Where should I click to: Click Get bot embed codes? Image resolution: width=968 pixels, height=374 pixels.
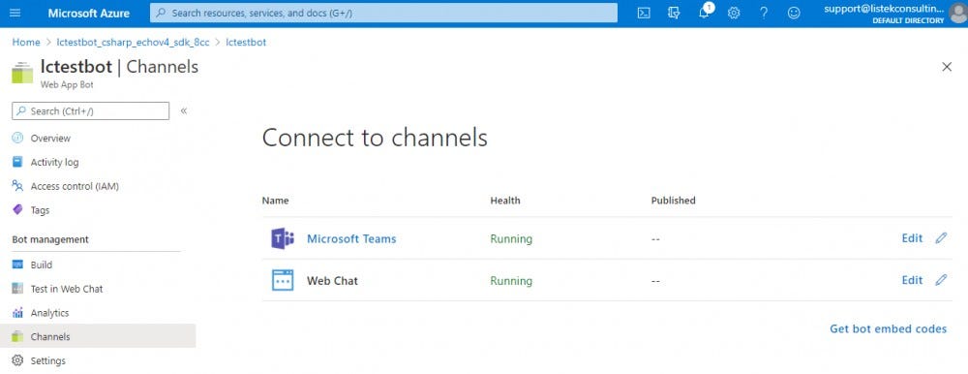(x=888, y=328)
